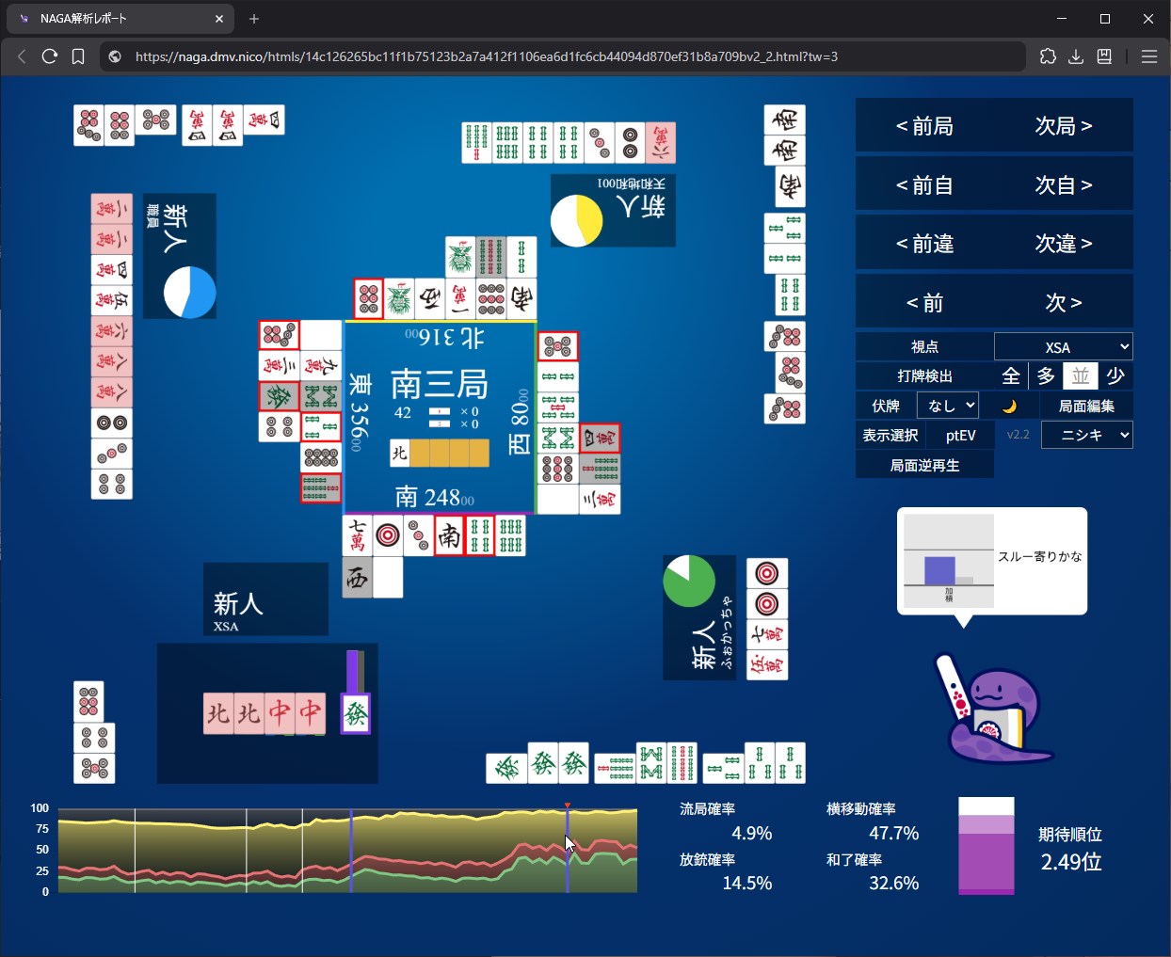Open browser extensions puzzle icon
This screenshot has height=957, width=1171.
coord(1048,56)
